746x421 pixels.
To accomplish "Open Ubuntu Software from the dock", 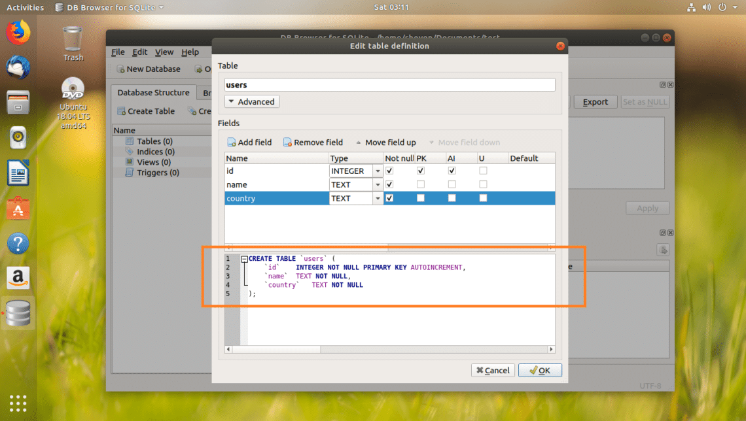I will [x=18, y=208].
